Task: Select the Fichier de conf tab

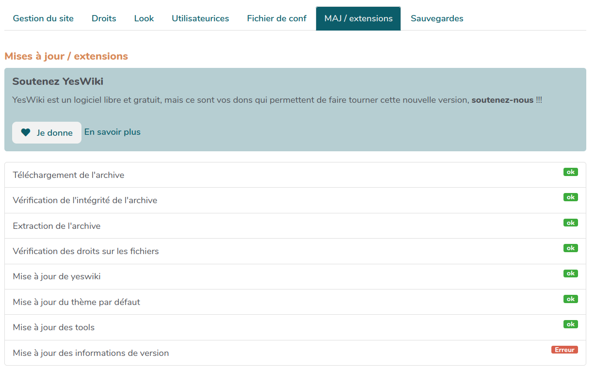Action: pyautogui.click(x=276, y=18)
